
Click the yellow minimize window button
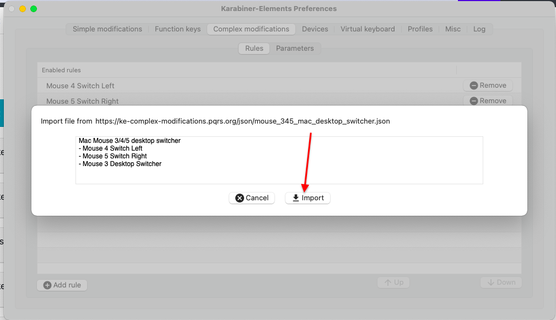[x=23, y=9]
